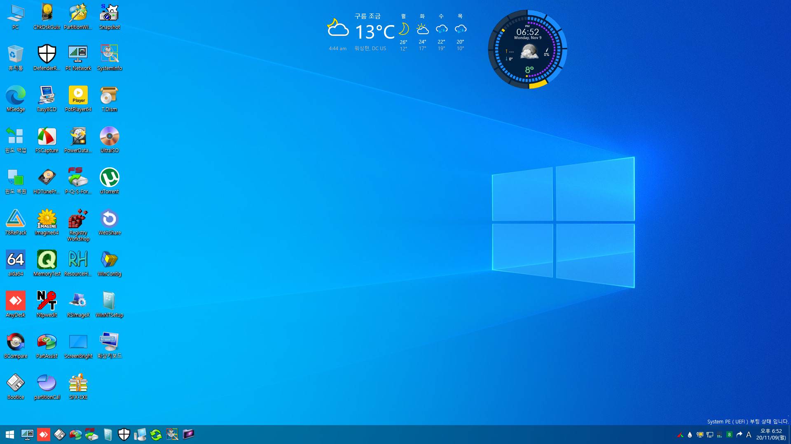
Task: Open the FSCapture desktop shortcut
Action: coord(47,140)
